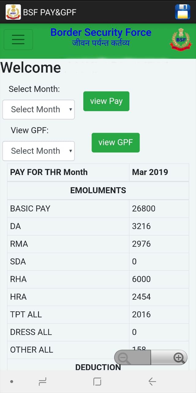Tap the BSF emblem in the green header
Image resolution: width=196 pixels, height=393 pixels.
pyautogui.click(x=181, y=39)
